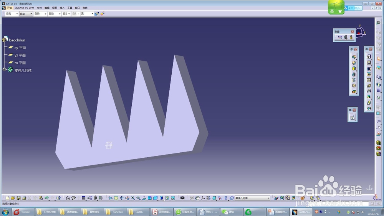
Task: Save the part with floppy icon
Action: pos(18,198)
